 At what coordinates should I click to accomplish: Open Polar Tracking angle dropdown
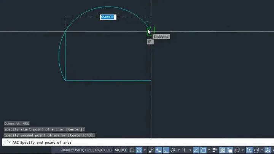click(178, 150)
